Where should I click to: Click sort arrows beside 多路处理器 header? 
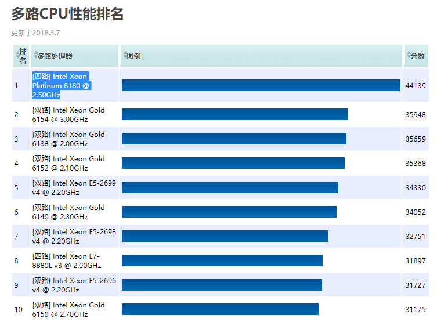click(35, 56)
